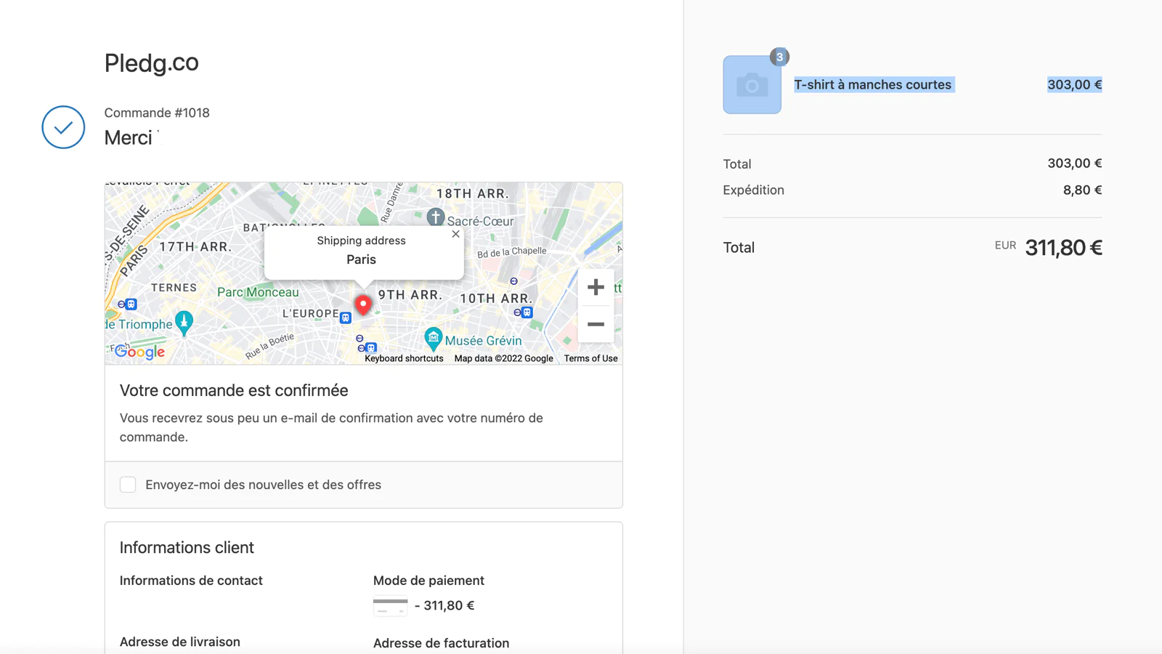Viewport: 1162px width, 654px height.
Task: Select the Sacré-Cœur church marker icon
Action: (x=435, y=217)
